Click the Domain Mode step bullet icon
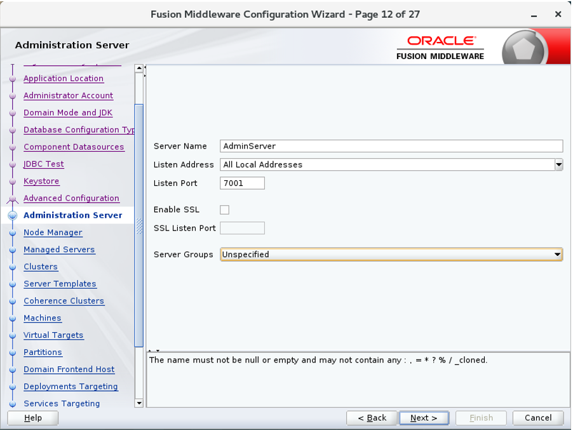Screen dimensions: 573x433 coord(13,113)
